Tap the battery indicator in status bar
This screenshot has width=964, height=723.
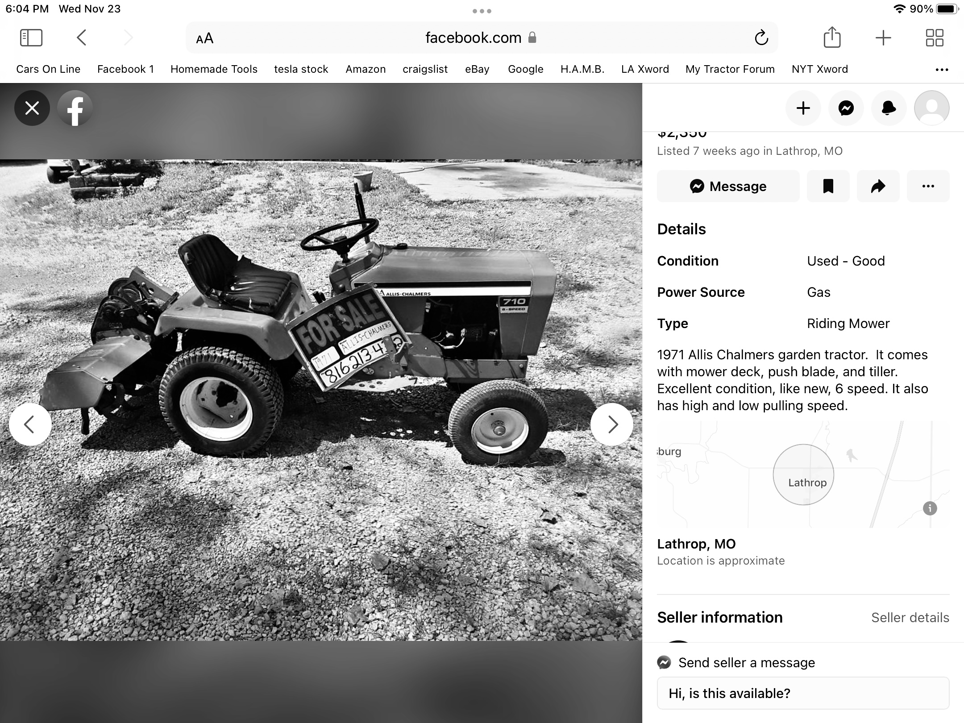[x=947, y=9]
